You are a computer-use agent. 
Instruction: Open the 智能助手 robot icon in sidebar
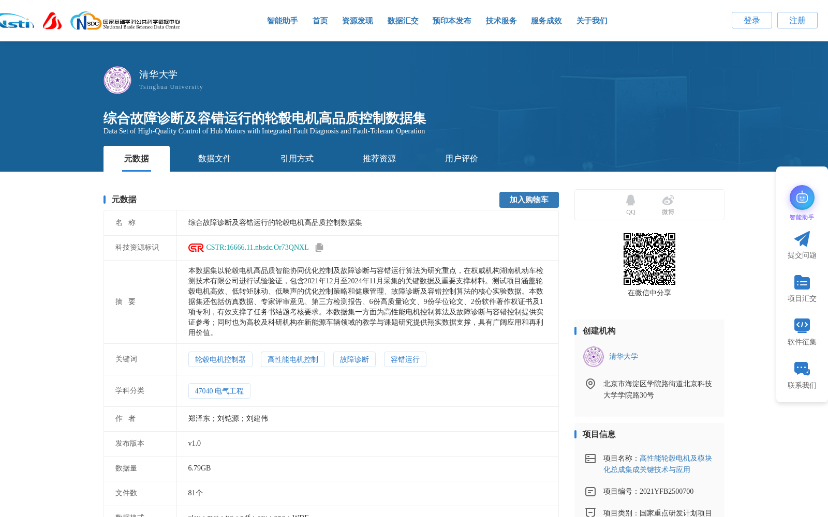[802, 197]
